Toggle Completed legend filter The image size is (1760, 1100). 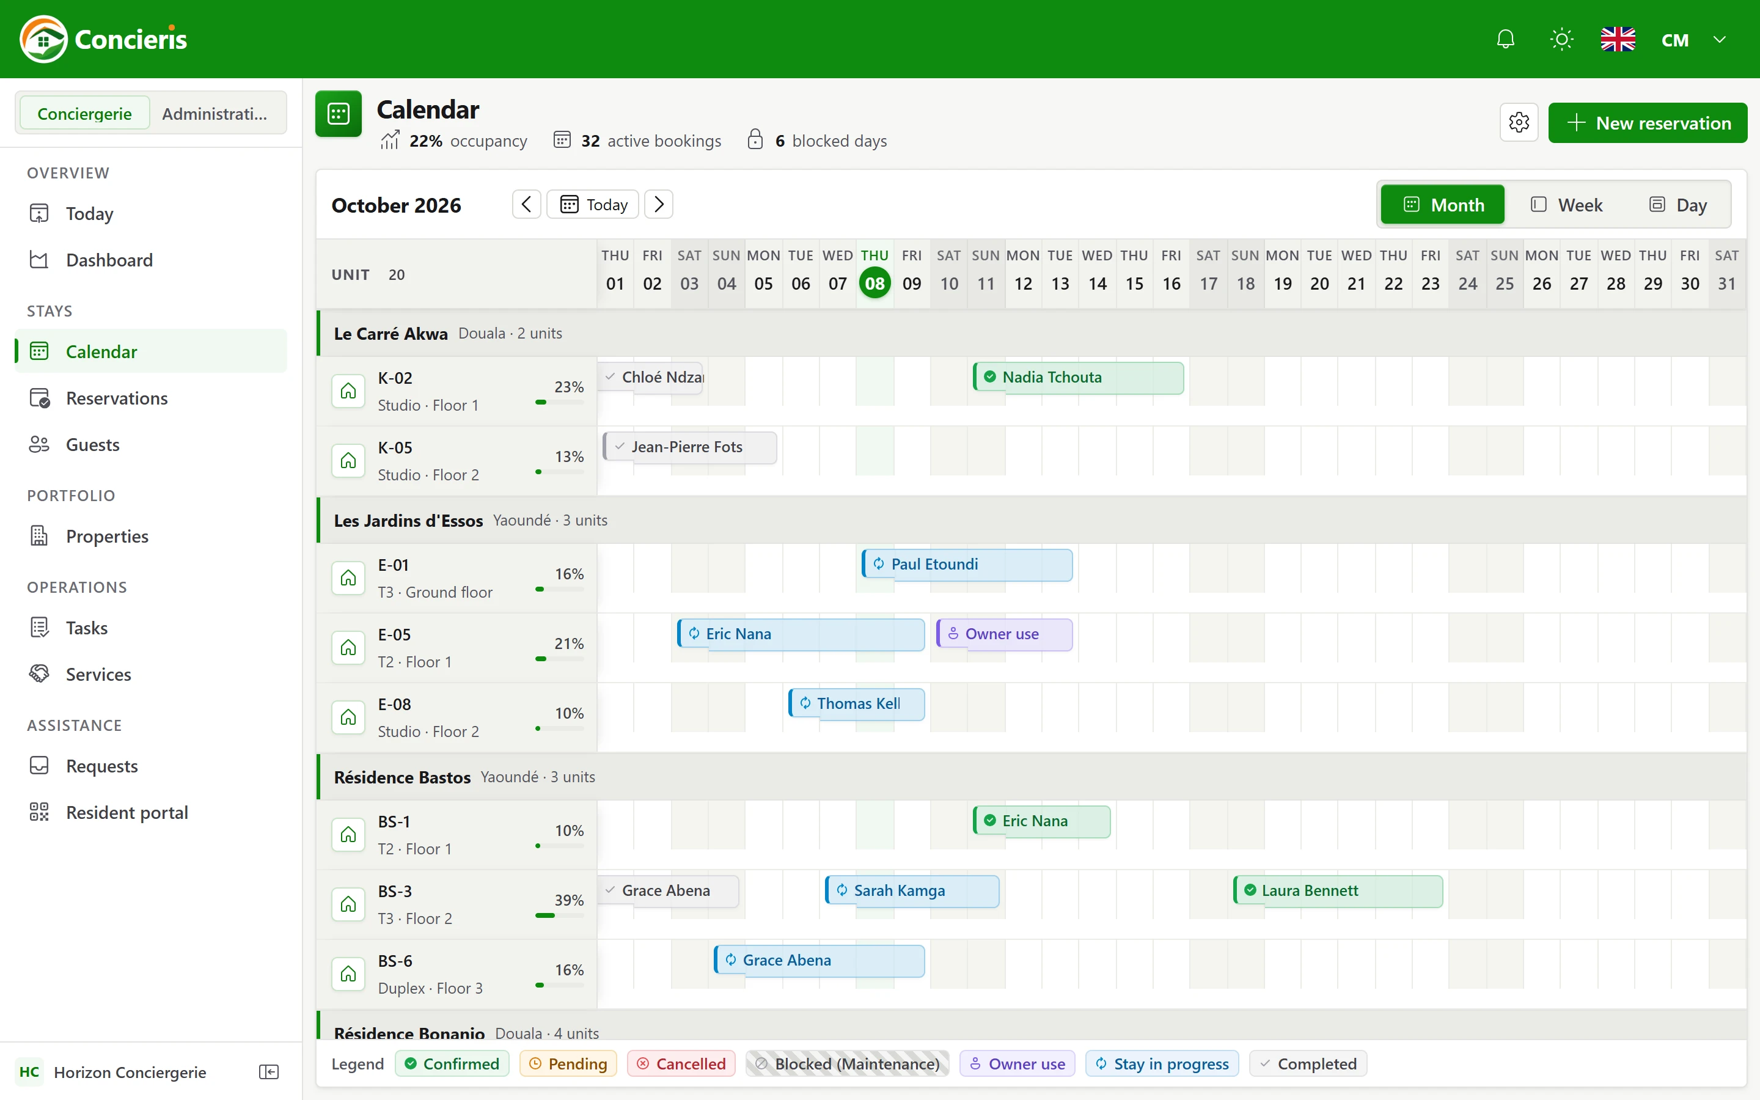(x=1308, y=1063)
